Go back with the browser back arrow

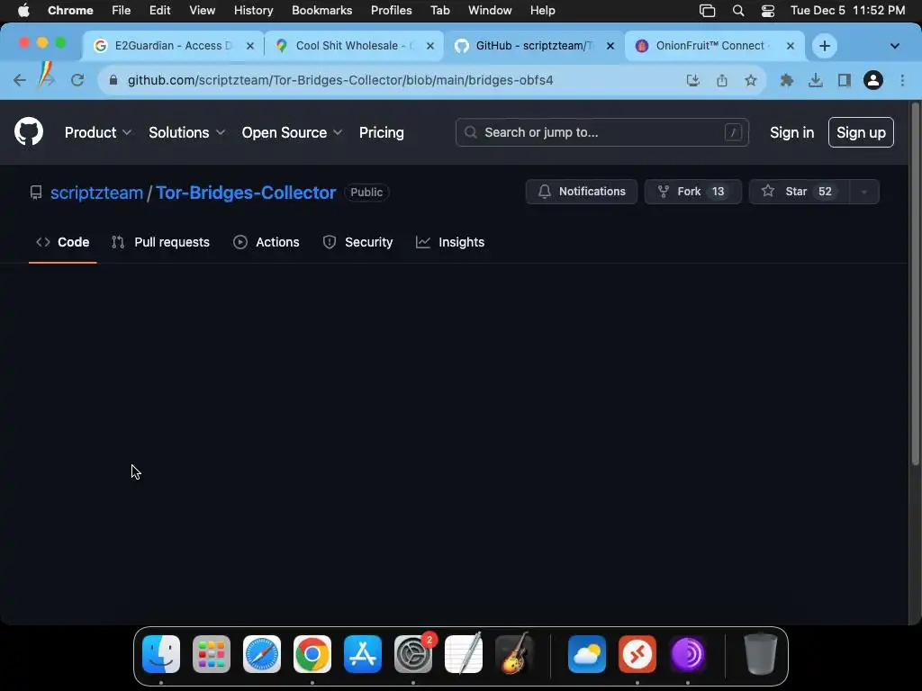20,80
